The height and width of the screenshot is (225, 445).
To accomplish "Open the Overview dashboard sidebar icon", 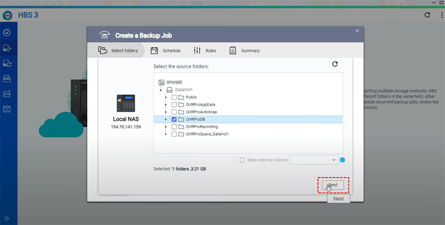I will pyautogui.click(x=7, y=33).
